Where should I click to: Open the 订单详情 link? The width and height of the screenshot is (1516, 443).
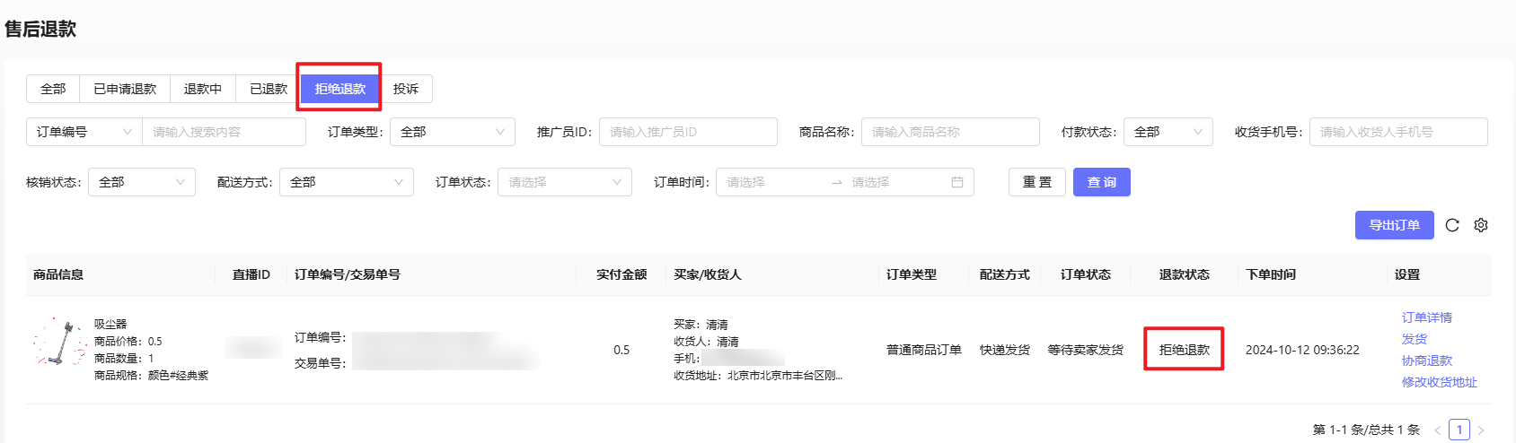click(1426, 317)
